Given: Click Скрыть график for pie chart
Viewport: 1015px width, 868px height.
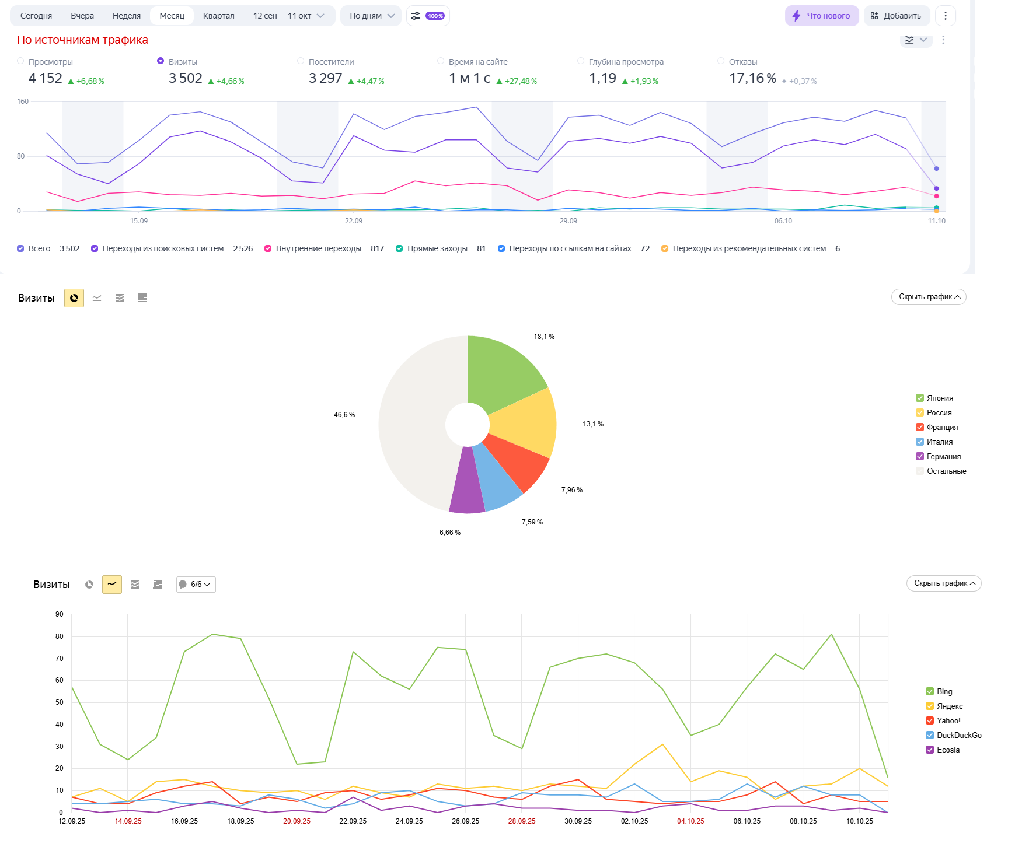Looking at the screenshot, I should 929,297.
